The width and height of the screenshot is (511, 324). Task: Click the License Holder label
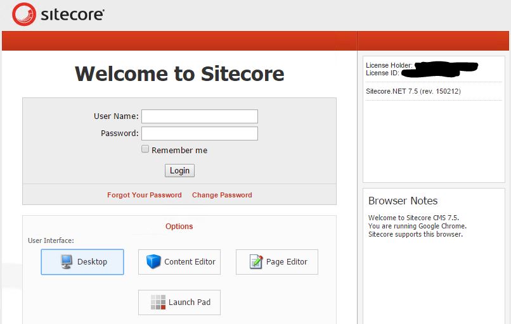[389, 66]
